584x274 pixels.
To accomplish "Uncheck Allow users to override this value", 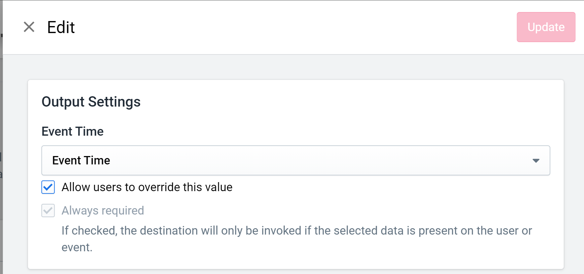I will 48,187.
